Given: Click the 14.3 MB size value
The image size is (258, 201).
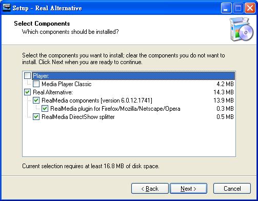Looking at the screenshot, I should [224, 92].
